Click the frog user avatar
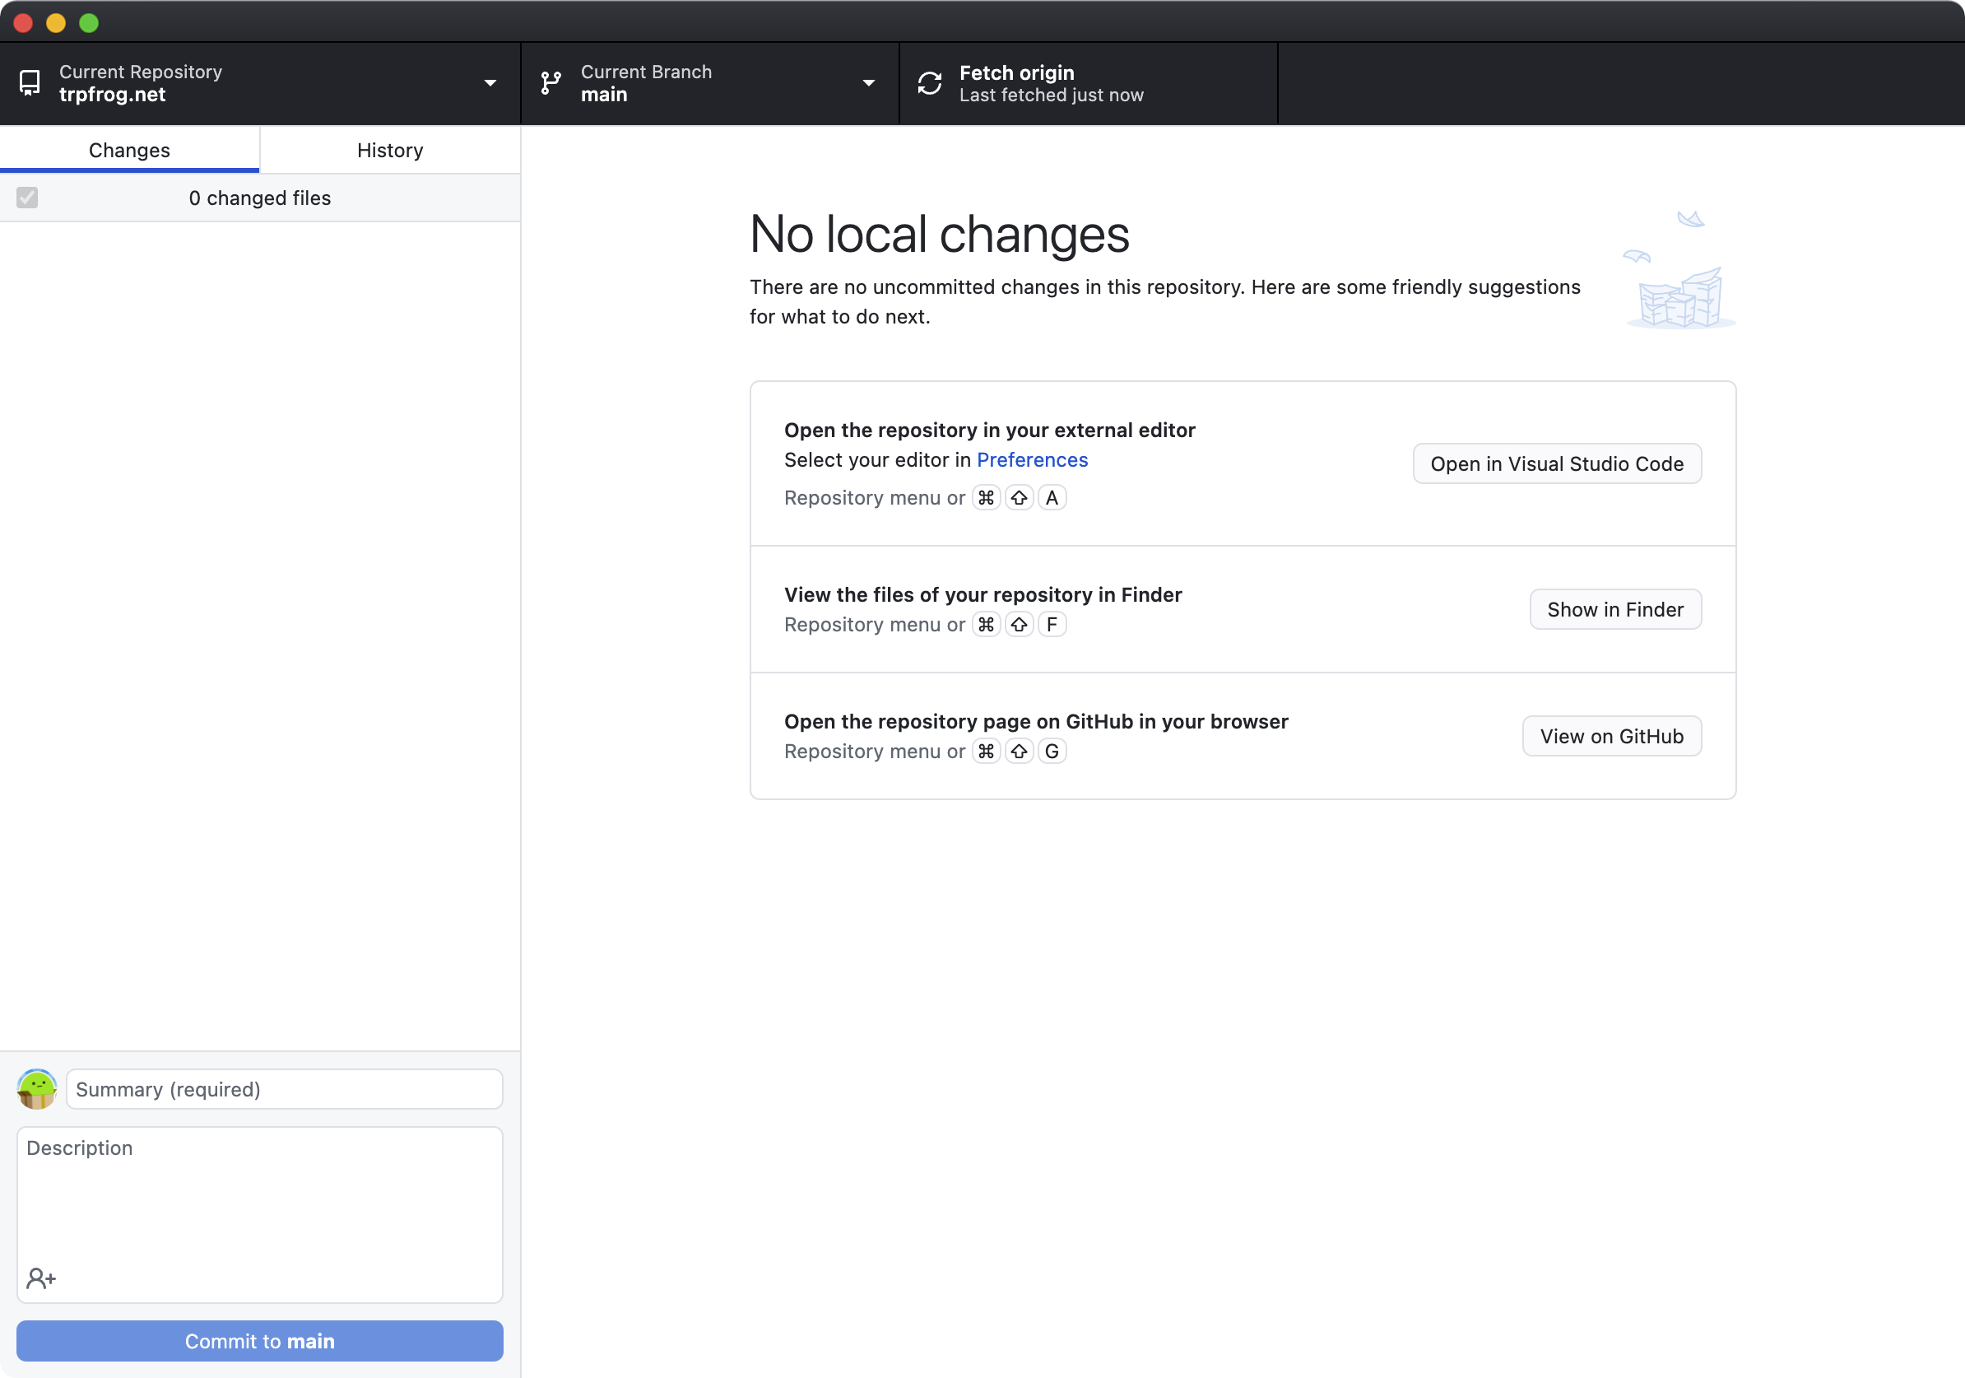This screenshot has height=1378, width=1965. 37,1089
